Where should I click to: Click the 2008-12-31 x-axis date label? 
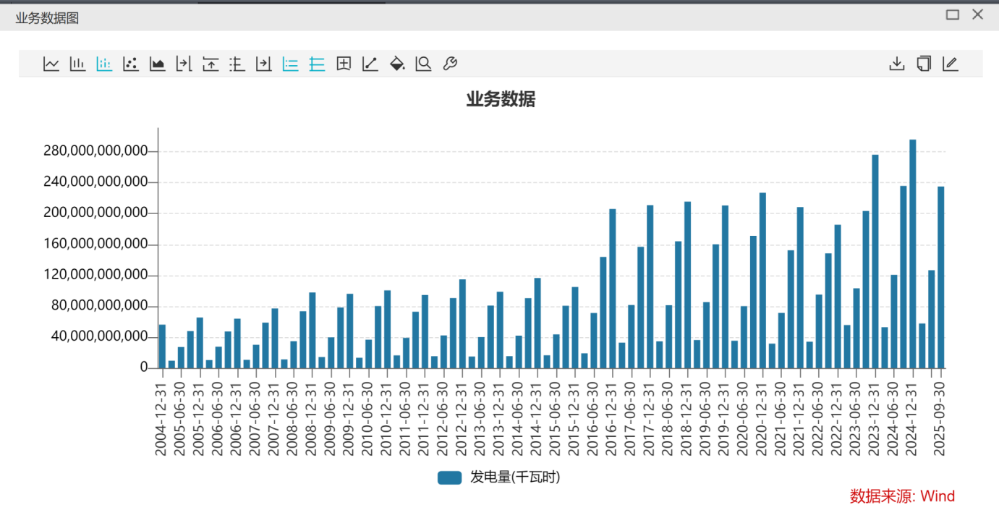[x=312, y=420]
